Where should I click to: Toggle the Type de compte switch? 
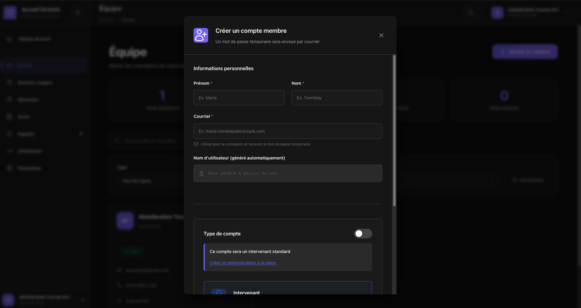point(363,234)
